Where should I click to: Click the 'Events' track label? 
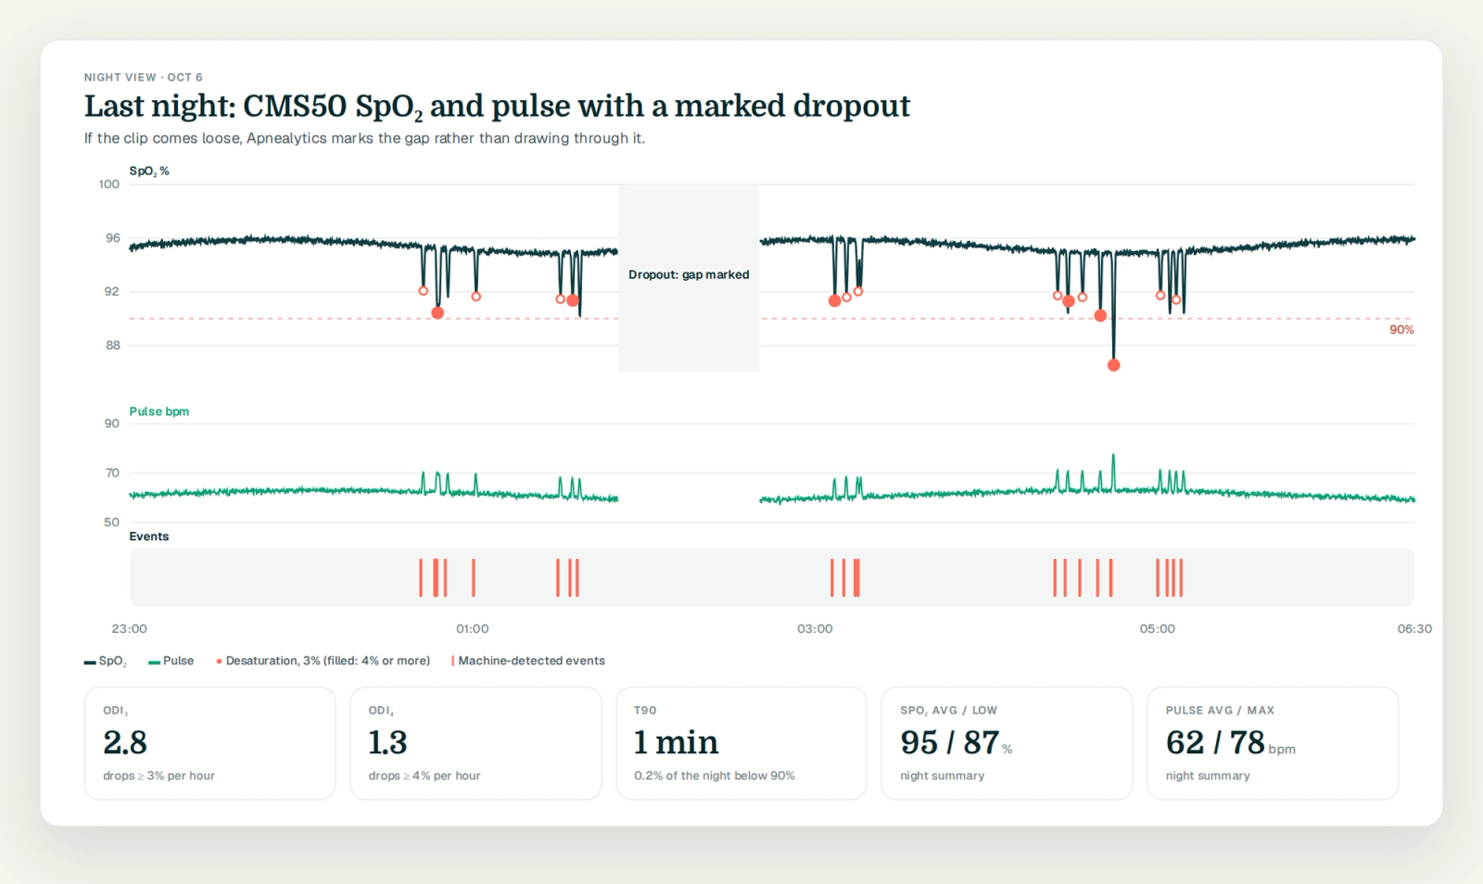point(148,537)
